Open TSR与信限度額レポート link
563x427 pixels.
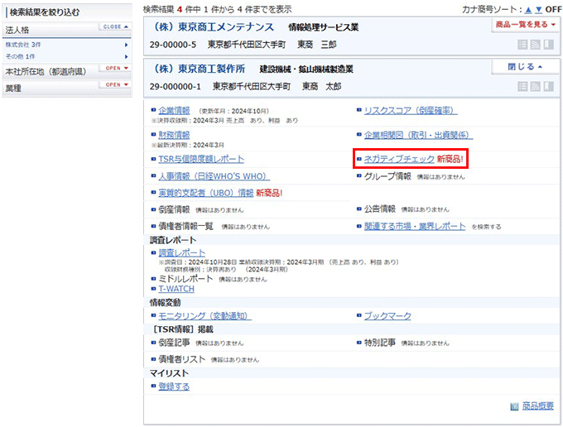point(201,159)
